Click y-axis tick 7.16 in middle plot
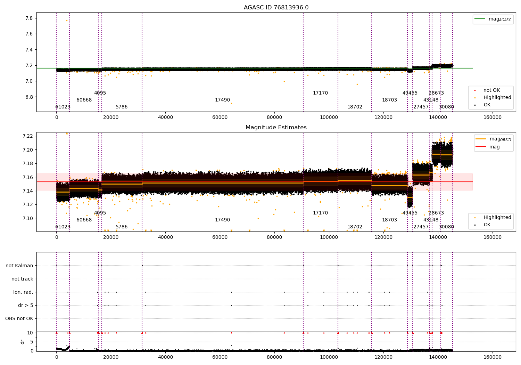The image size is (521, 365). point(28,177)
